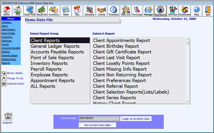Viewport: 214px width, 133px height.
Task: Open the Services toolbar icon
Action: (173, 11)
